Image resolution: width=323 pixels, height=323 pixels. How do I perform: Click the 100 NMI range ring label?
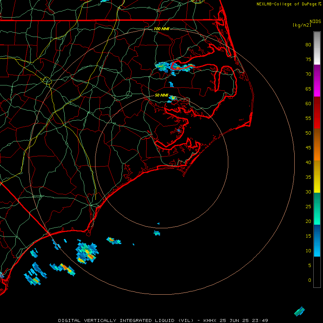point(161,29)
